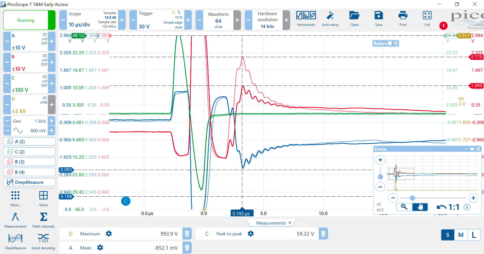Open settings for C Peak to peak measurement
Image resolution: width=484 pixels, height=254 pixels.
pos(251,234)
